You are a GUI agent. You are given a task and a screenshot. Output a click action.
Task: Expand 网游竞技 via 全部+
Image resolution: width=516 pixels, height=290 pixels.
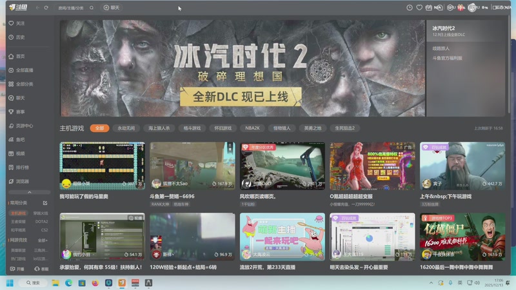pyautogui.click(x=43, y=240)
